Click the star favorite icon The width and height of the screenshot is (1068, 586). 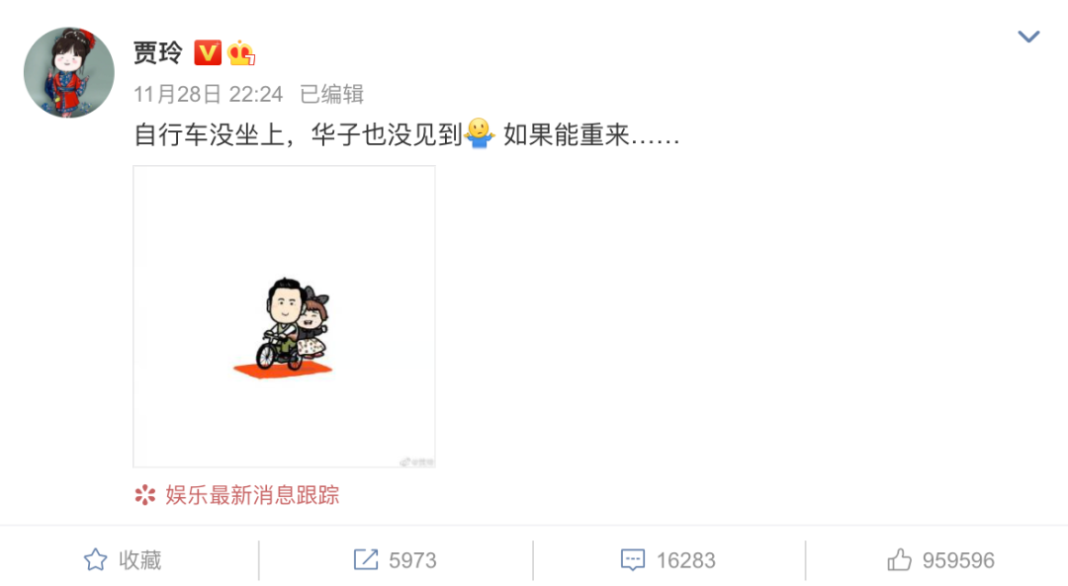click(x=95, y=559)
